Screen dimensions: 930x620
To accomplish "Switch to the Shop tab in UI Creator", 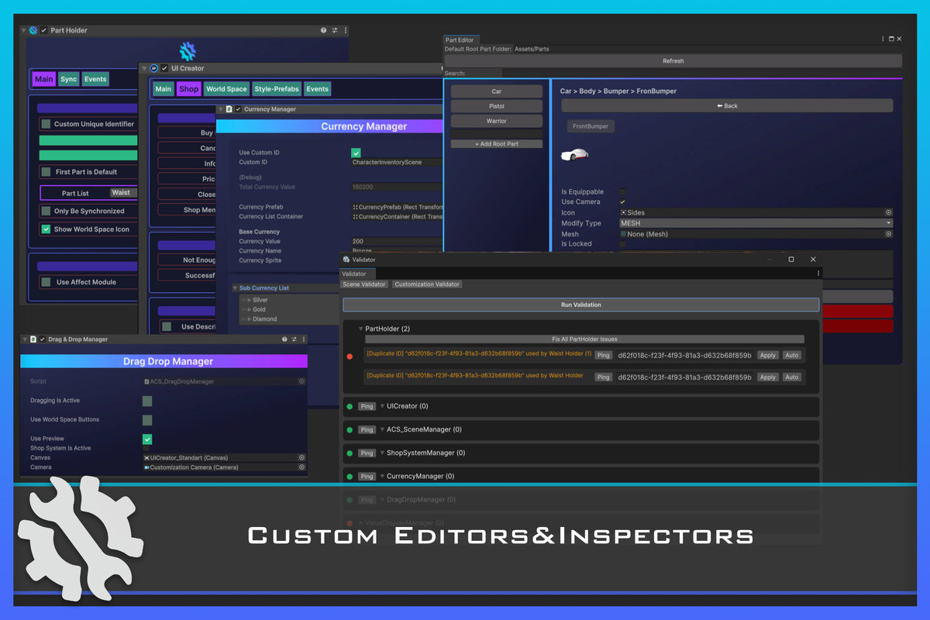I will coord(188,89).
